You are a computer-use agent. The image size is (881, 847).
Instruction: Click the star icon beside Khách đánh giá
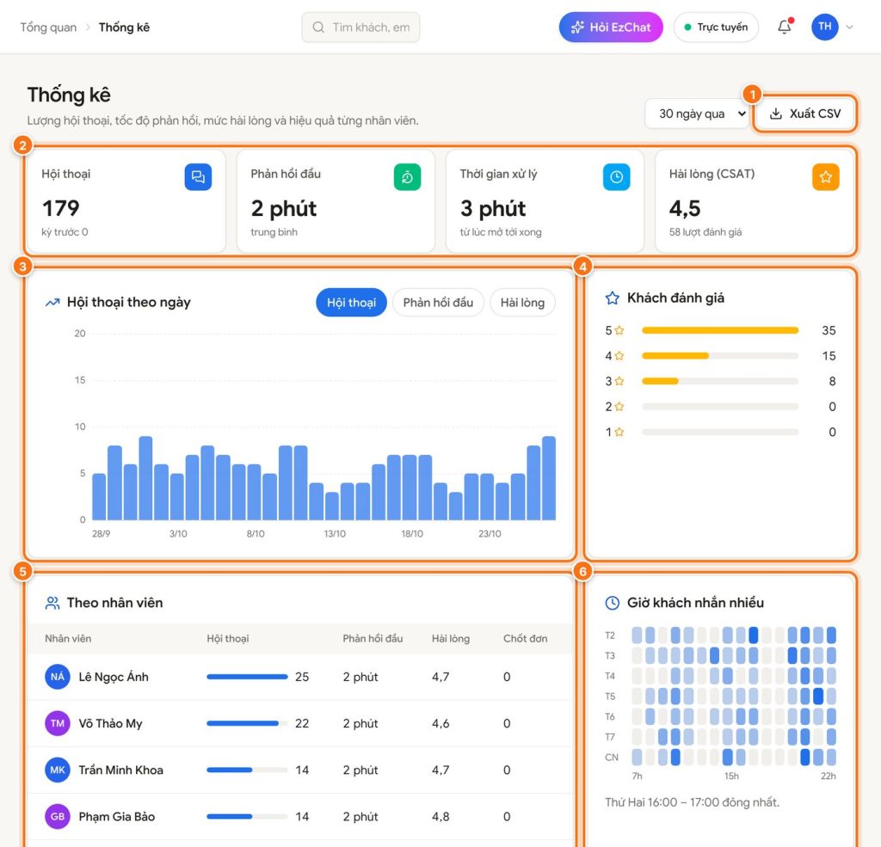(612, 298)
